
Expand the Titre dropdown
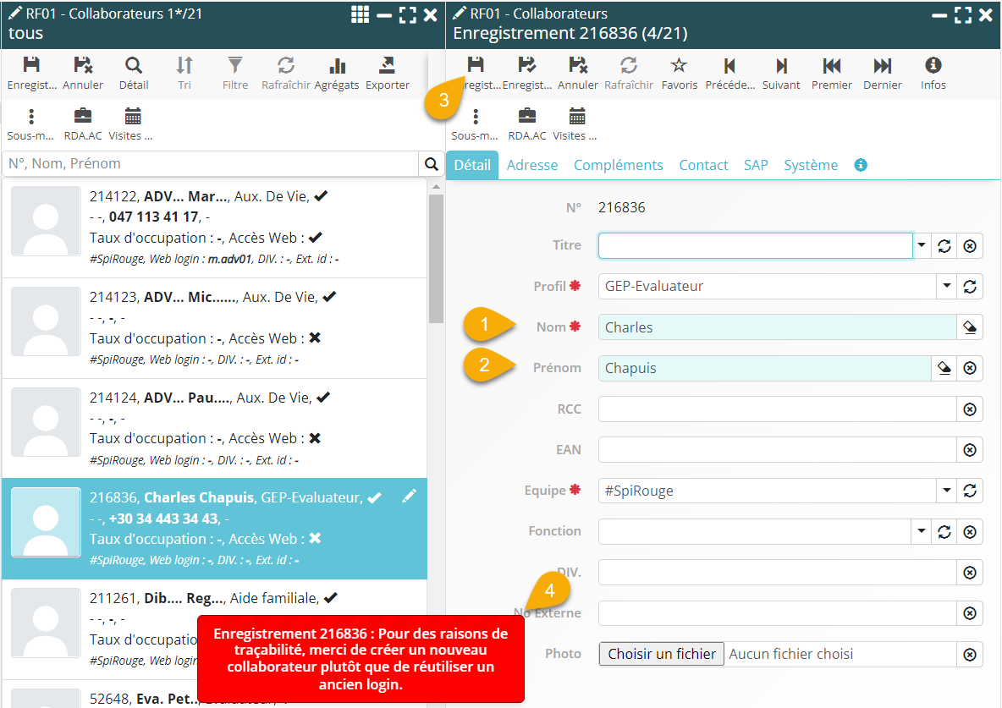pyautogui.click(x=922, y=245)
